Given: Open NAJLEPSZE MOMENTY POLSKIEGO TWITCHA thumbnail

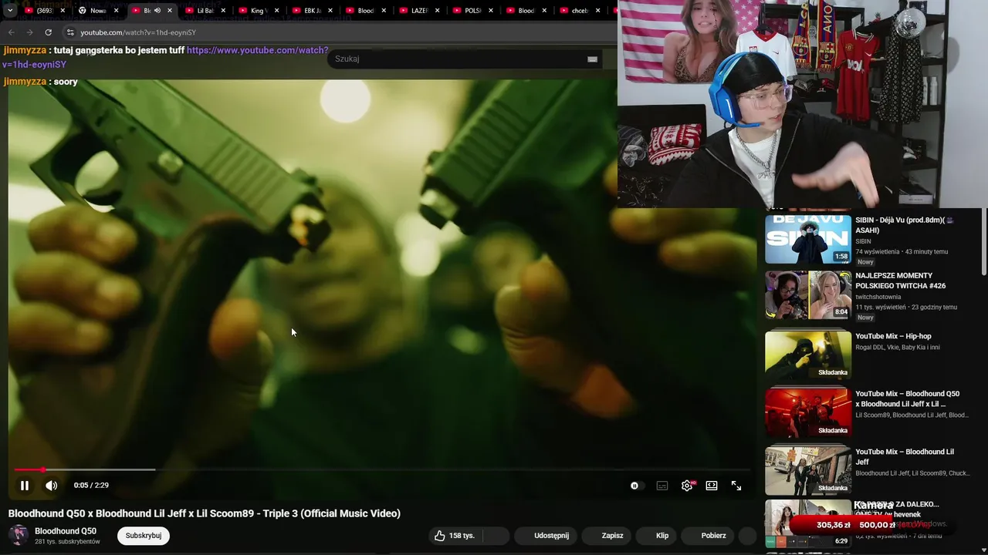Looking at the screenshot, I should (808, 294).
